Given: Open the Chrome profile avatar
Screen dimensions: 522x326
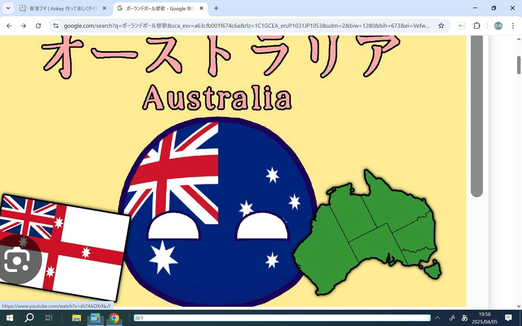Looking at the screenshot, I should pyautogui.click(x=498, y=26).
